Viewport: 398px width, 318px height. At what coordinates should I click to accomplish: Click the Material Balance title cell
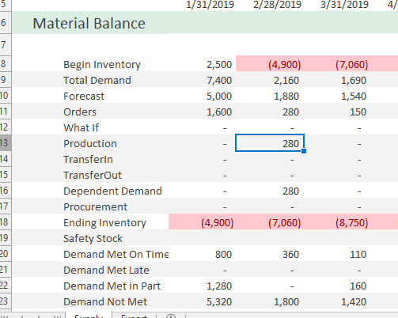tap(90, 23)
